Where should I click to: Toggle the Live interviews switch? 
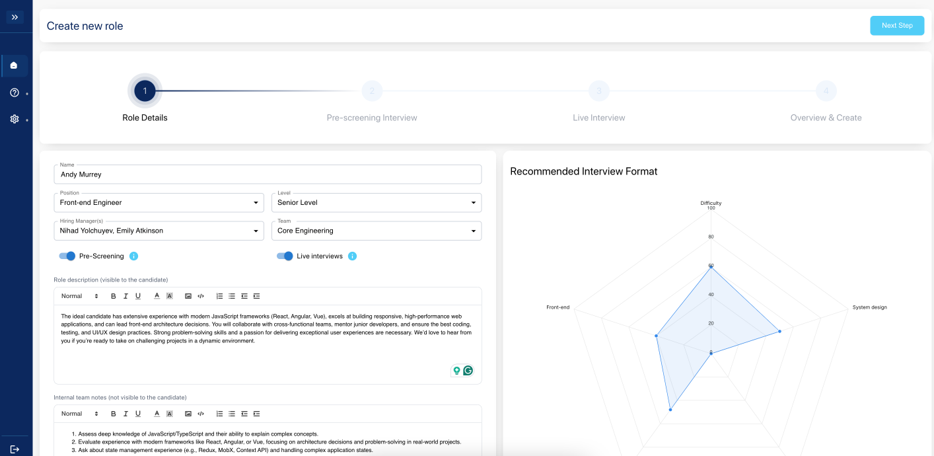[285, 256]
